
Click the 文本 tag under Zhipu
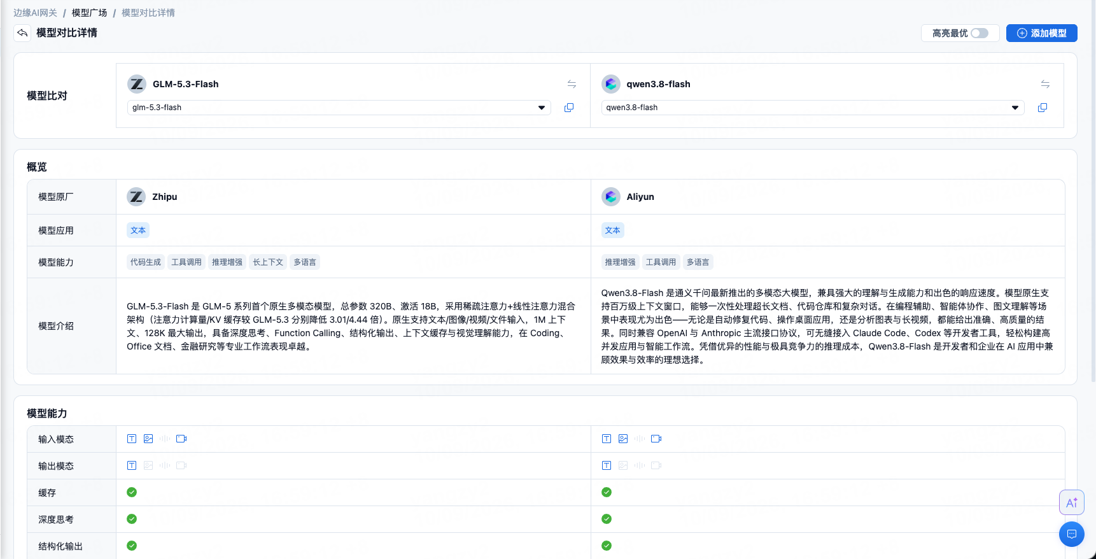(138, 230)
